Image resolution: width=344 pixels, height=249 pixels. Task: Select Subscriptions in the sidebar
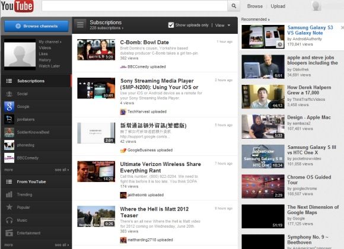(36, 81)
